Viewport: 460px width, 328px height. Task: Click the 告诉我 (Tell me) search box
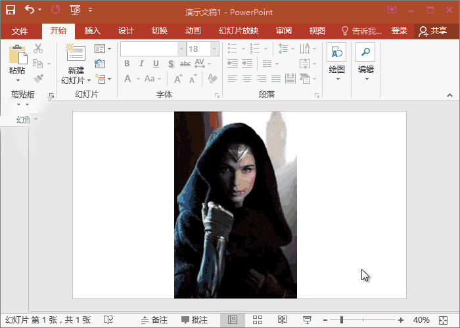coord(361,31)
